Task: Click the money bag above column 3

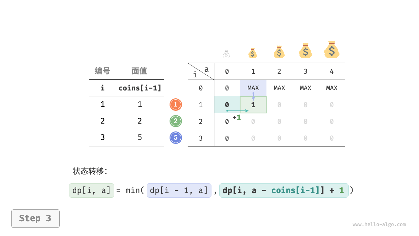Action: [x=305, y=50]
